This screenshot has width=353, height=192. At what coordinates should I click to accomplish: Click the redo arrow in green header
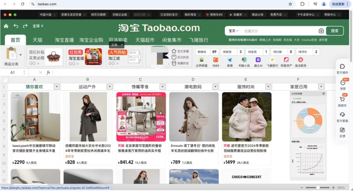coord(25,26)
